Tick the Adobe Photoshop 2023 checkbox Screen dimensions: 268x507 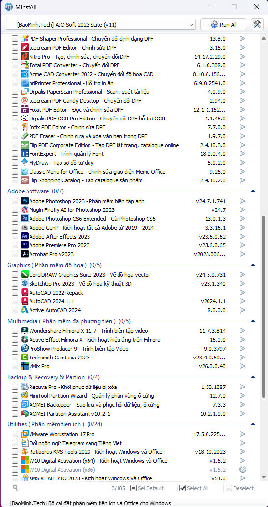click(x=15, y=201)
